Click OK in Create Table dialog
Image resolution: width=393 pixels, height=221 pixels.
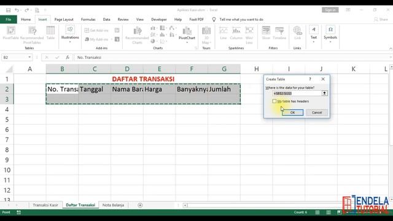coord(292,112)
